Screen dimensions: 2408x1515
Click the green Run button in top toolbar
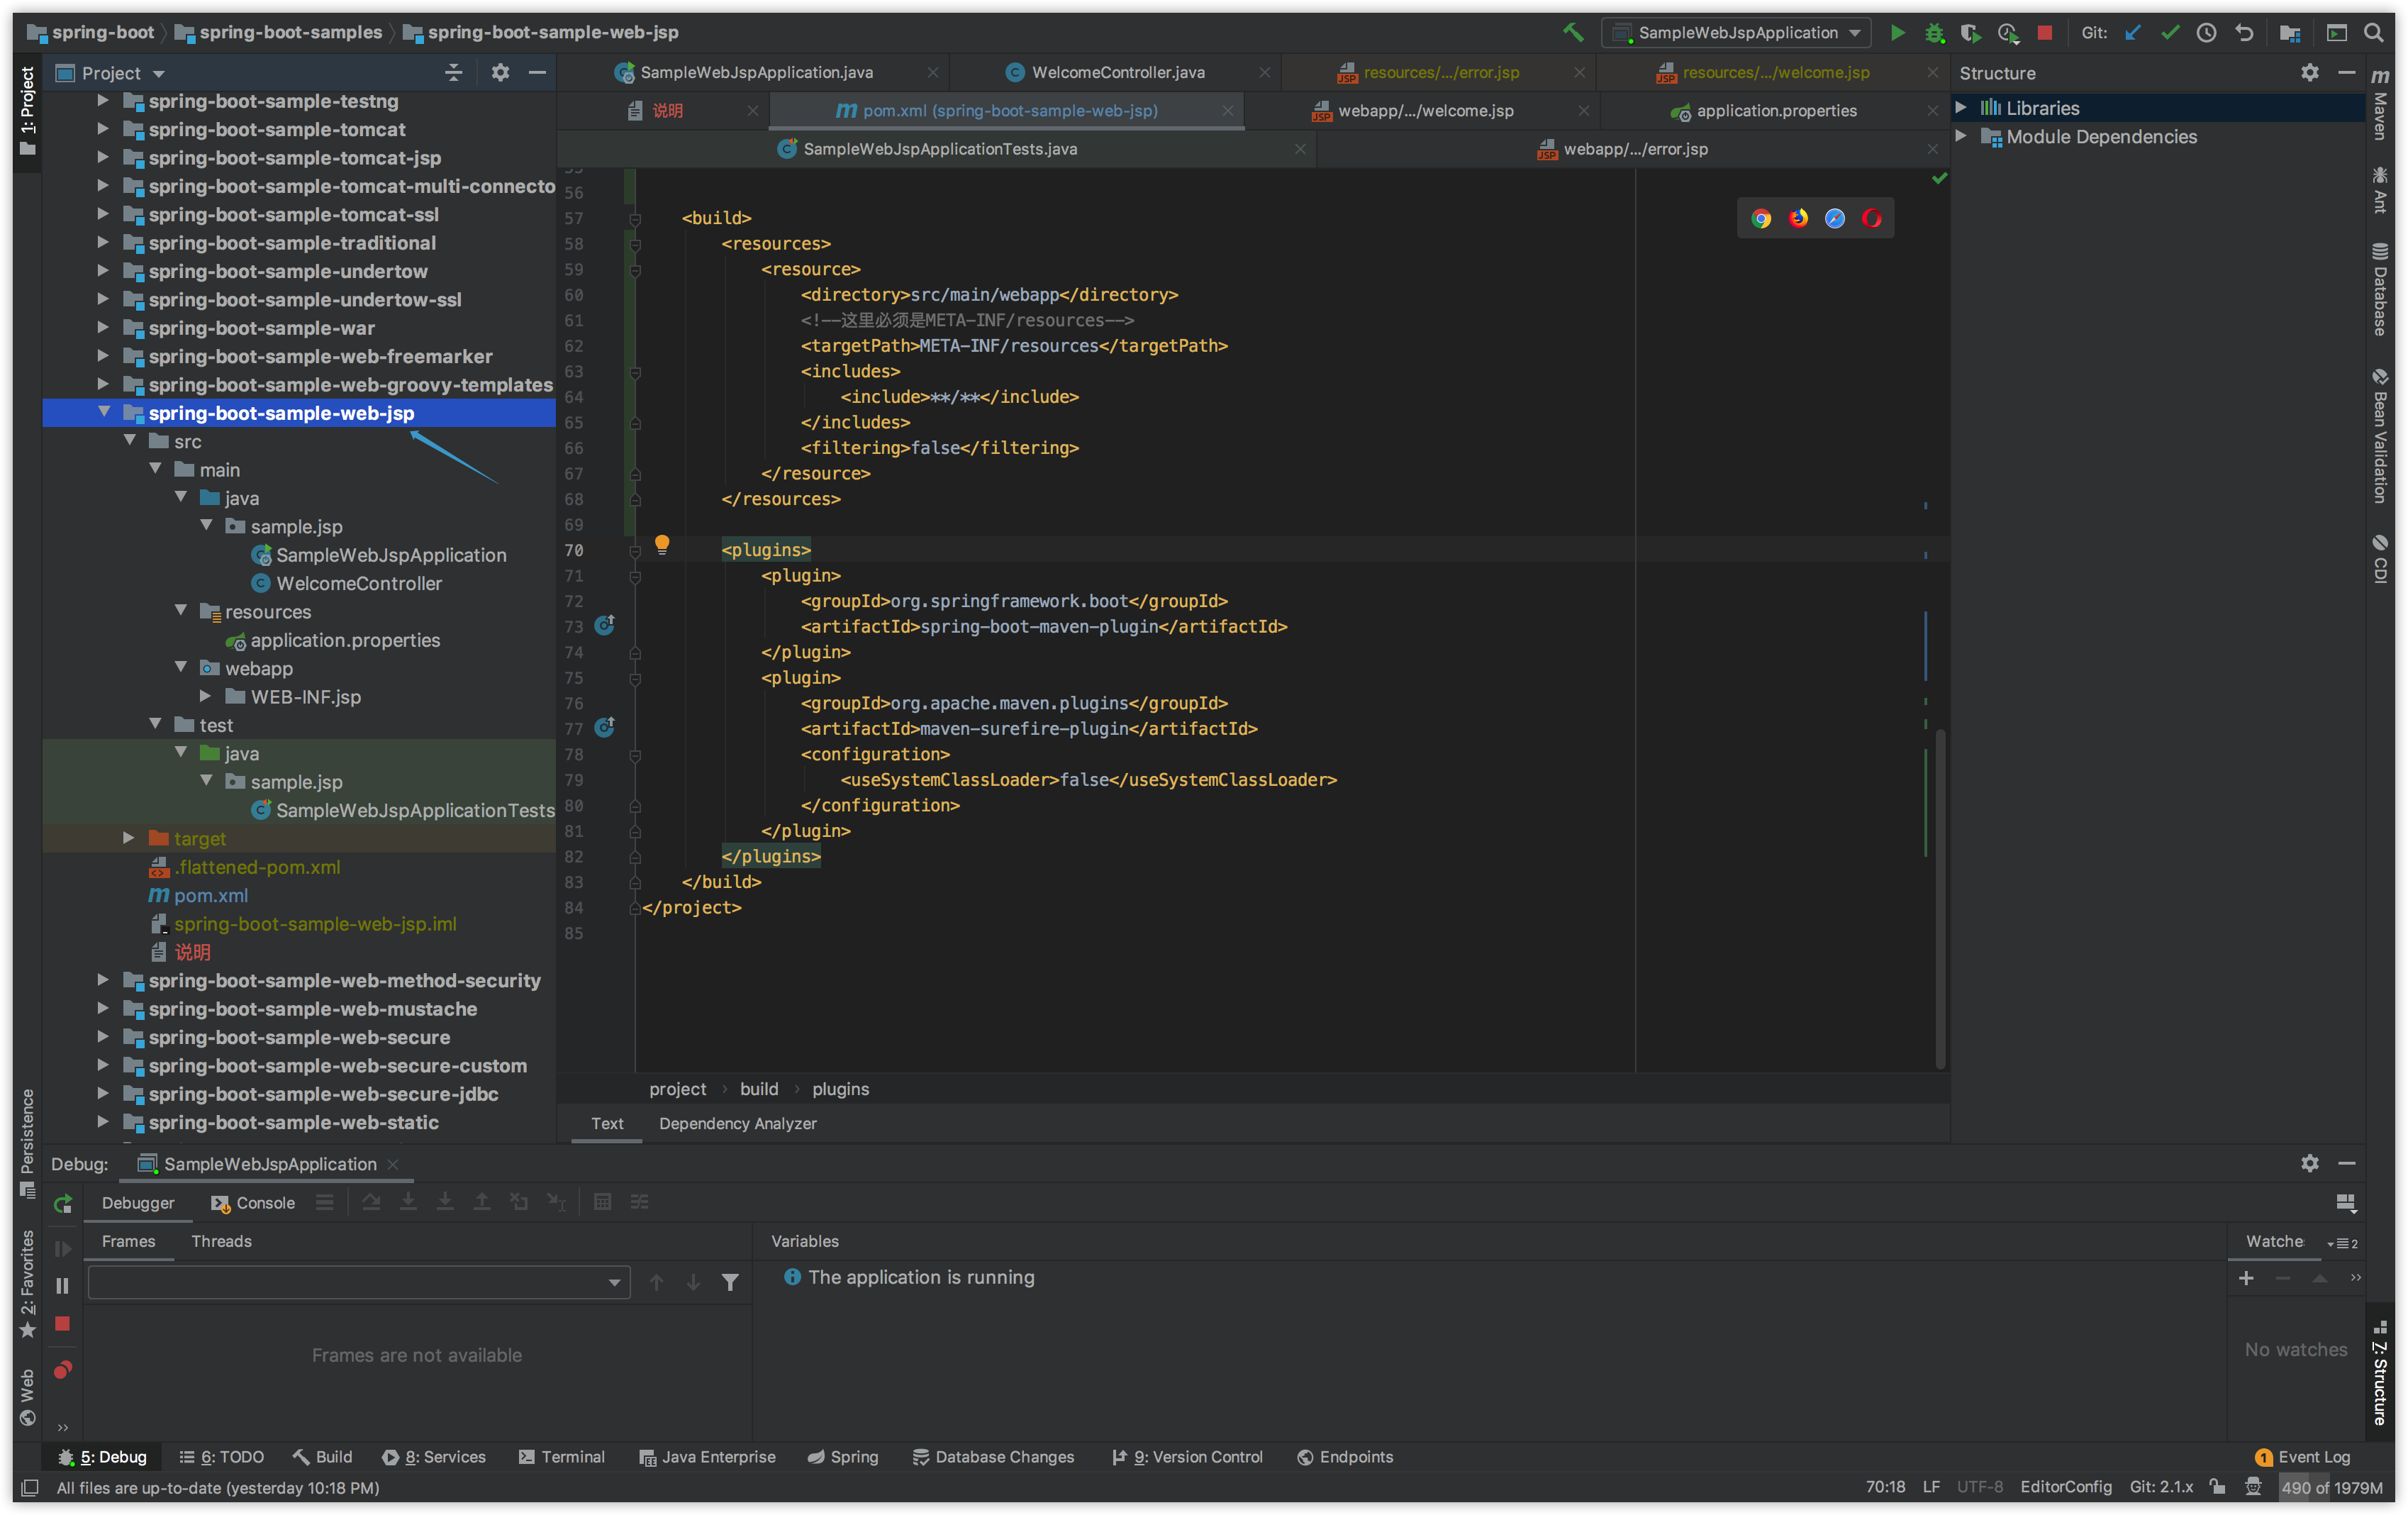[1897, 33]
